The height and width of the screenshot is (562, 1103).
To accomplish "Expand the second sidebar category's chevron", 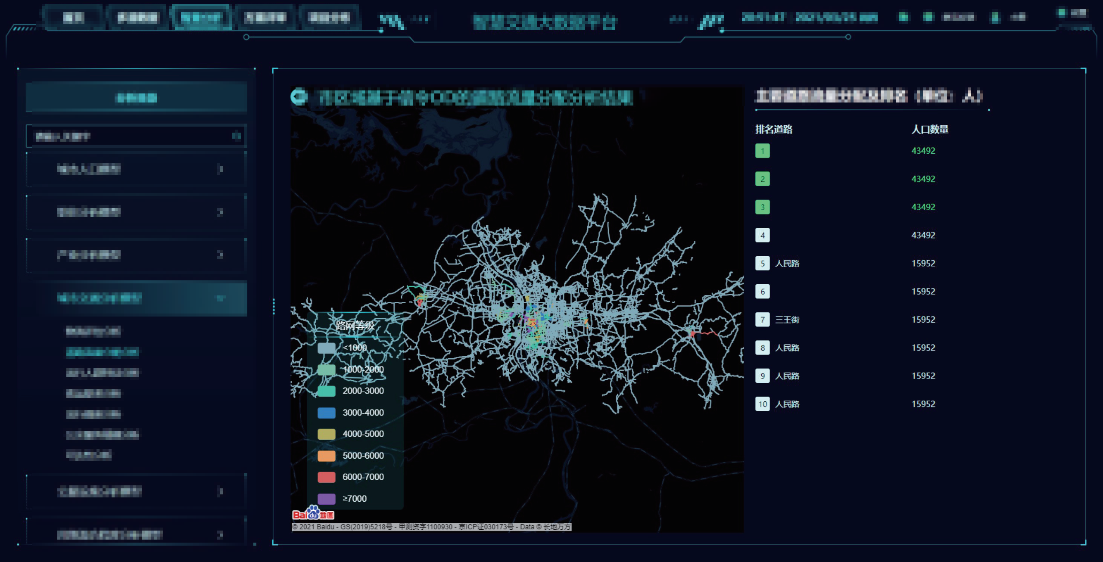I will click(x=220, y=212).
